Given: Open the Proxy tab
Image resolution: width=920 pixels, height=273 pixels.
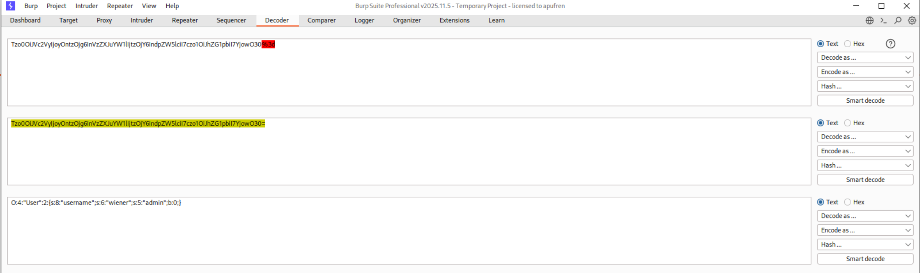Looking at the screenshot, I should (x=104, y=21).
